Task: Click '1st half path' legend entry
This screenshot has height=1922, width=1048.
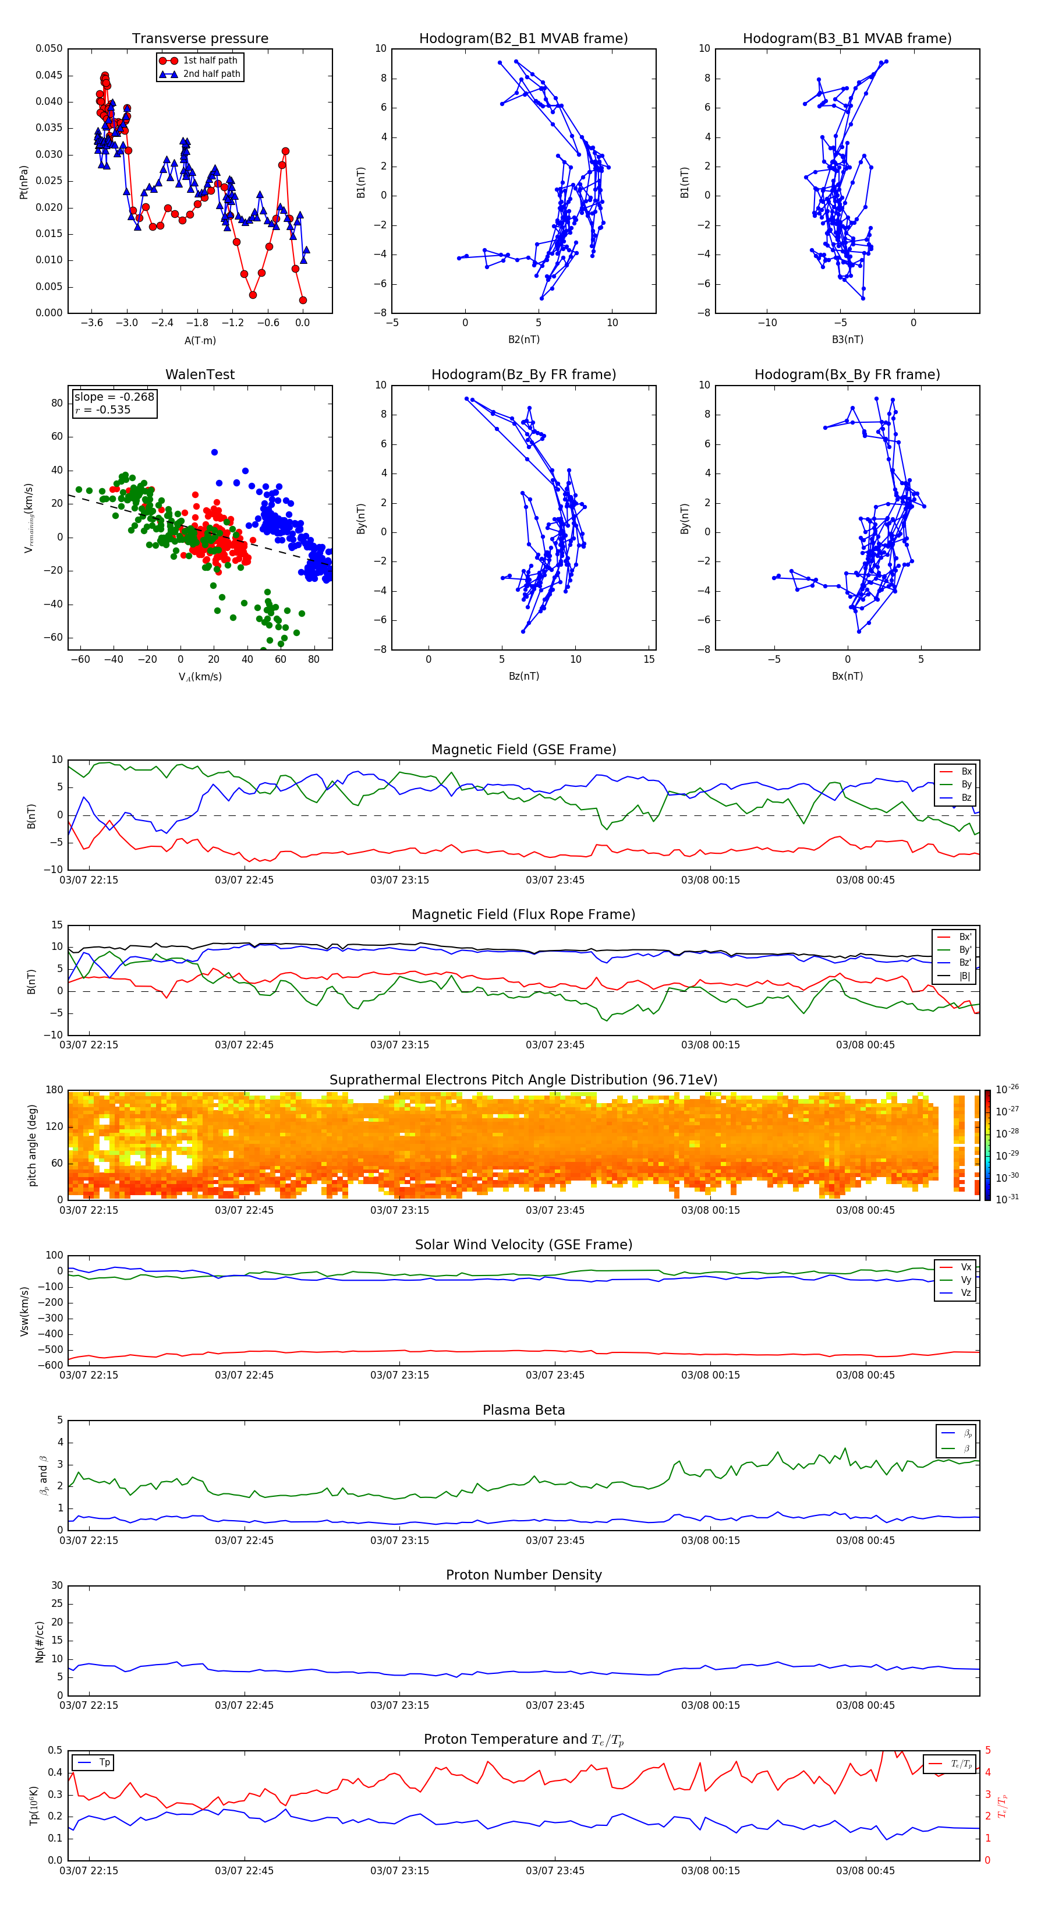Action: point(199,61)
